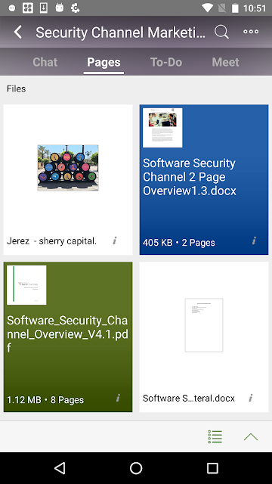
Task: Switch to the Chat tab
Action: [45, 62]
